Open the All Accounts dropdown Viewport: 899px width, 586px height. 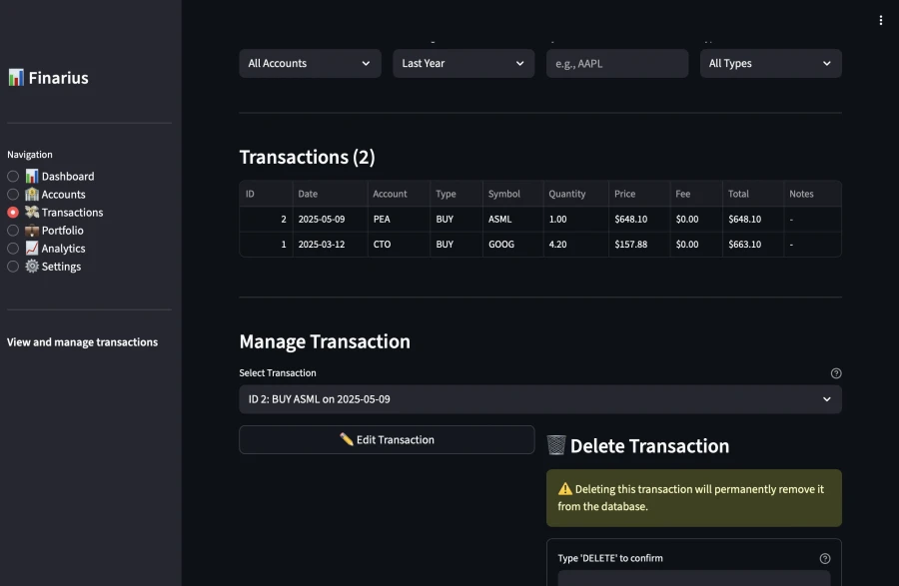pos(310,63)
